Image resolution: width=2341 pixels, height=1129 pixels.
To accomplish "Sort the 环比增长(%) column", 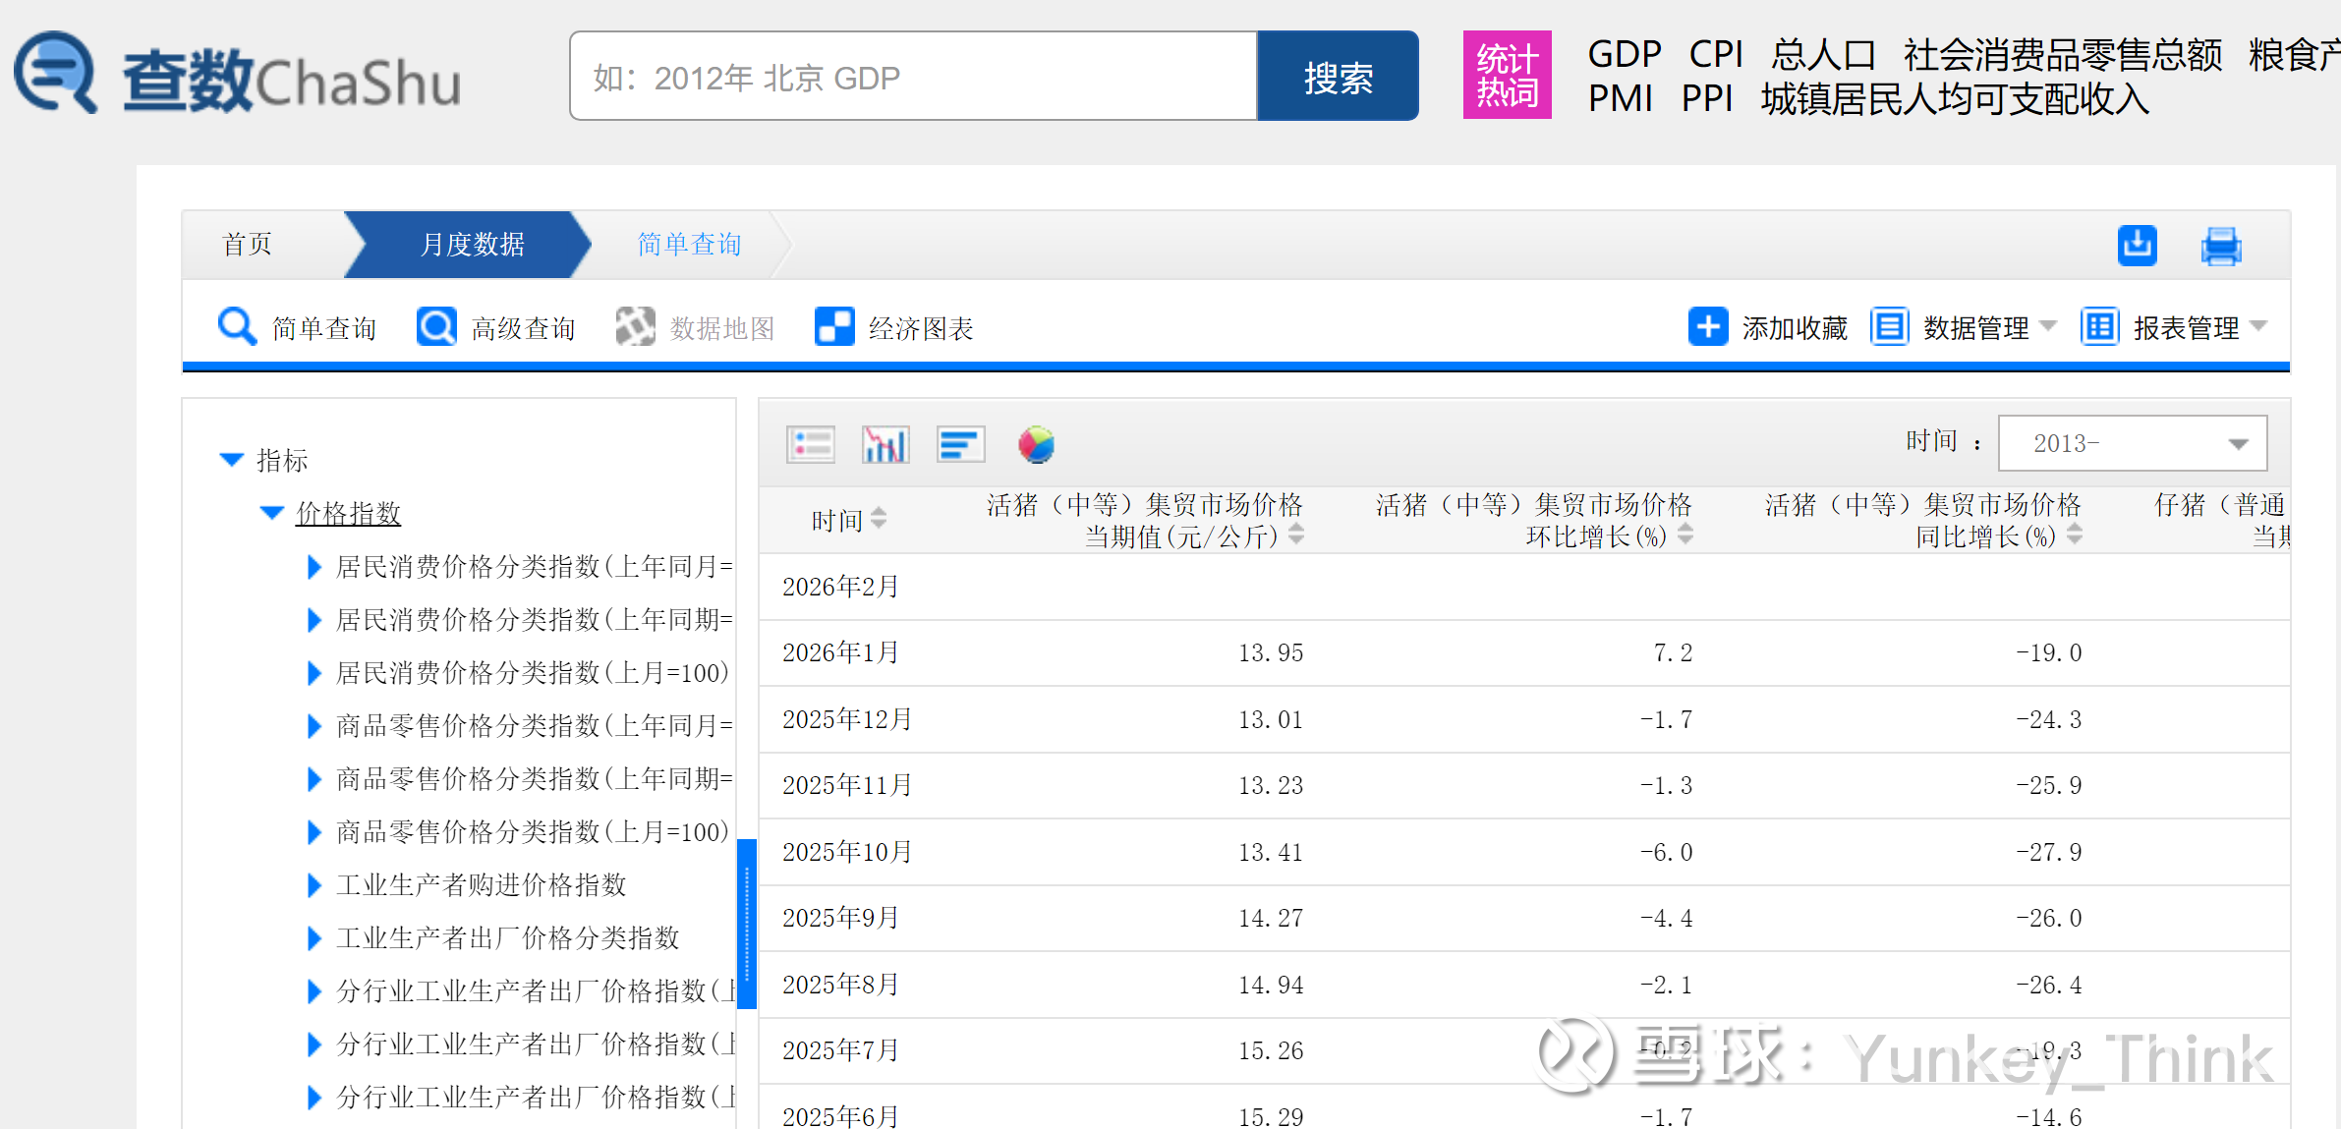I will pyautogui.click(x=1685, y=534).
